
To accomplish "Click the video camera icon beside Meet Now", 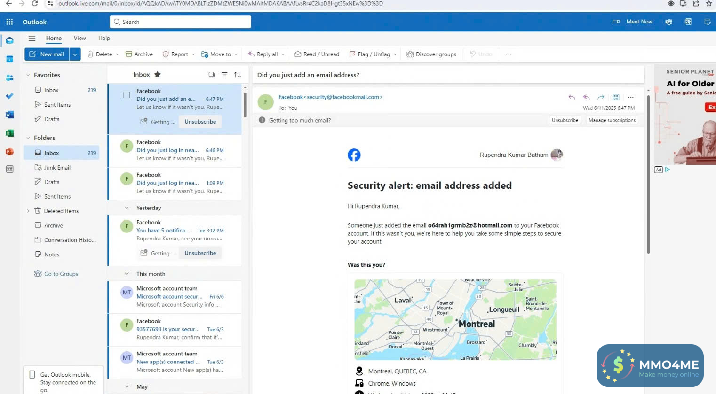I will pos(616,22).
